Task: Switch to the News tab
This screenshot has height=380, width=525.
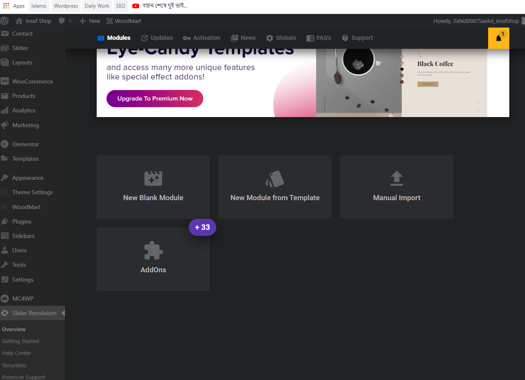Action: pos(243,38)
